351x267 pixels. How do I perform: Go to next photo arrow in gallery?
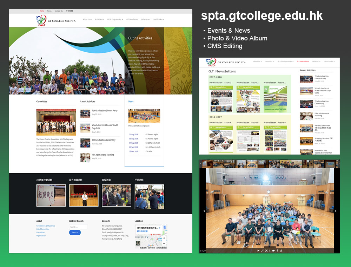335,211
